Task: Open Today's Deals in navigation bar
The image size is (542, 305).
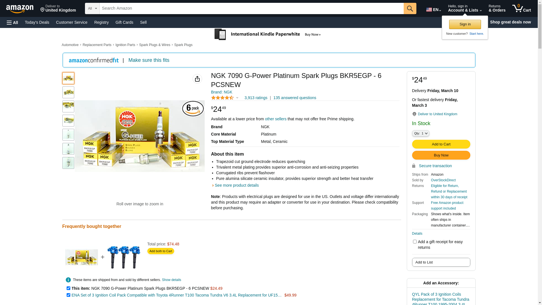Action: coord(37,22)
